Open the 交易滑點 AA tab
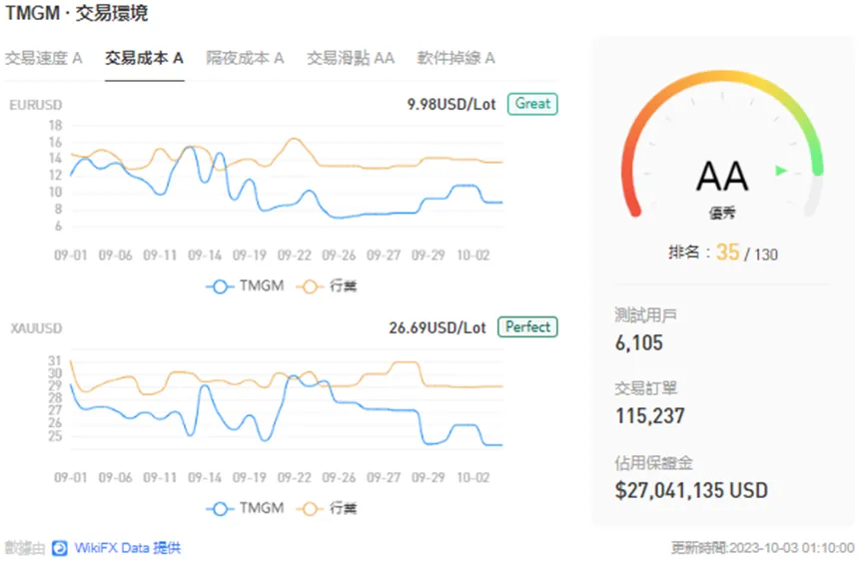 click(351, 58)
